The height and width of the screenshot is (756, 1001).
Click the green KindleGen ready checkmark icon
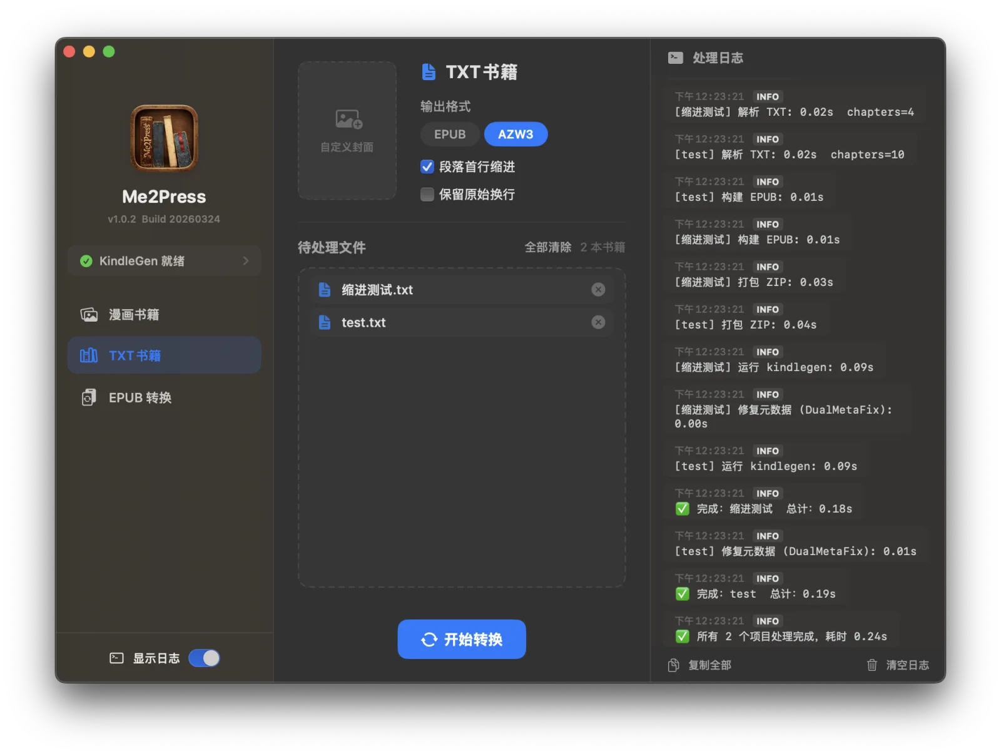tap(86, 261)
